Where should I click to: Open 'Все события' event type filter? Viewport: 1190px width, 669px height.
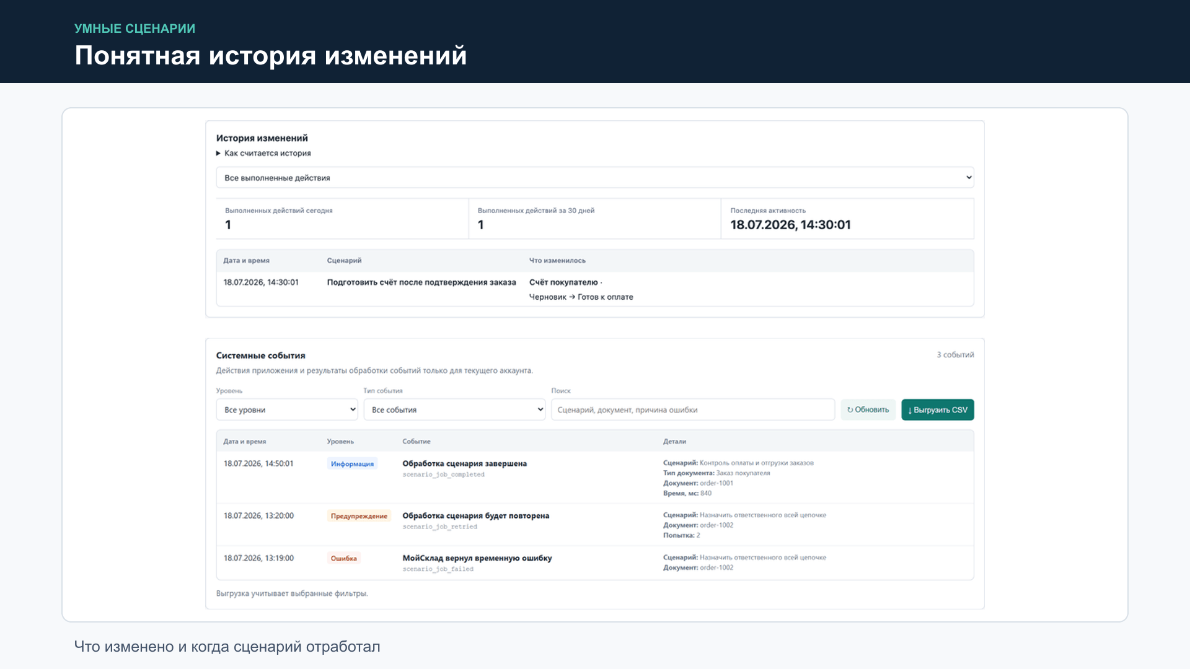454,409
